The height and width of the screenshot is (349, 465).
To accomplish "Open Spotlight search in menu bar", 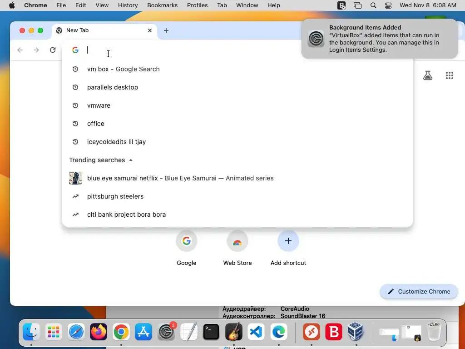I will pos(373,5).
